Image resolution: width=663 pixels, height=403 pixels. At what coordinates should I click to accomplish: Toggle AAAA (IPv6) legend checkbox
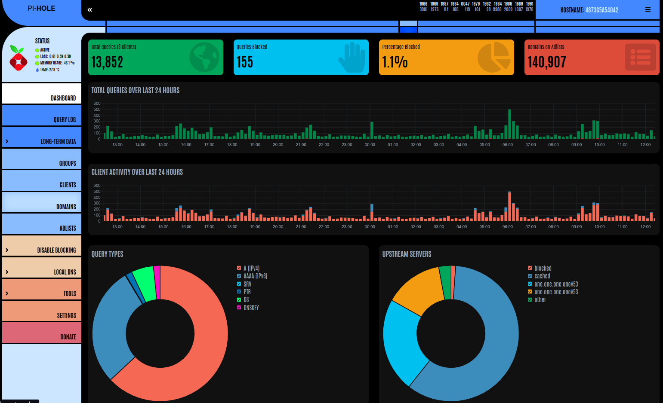click(239, 276)
